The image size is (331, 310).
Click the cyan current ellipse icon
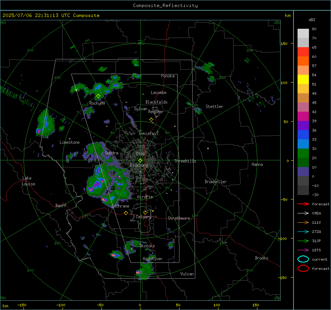303,259
